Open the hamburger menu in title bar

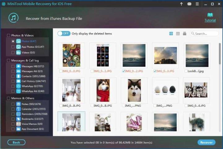click(x=197, y=4)
